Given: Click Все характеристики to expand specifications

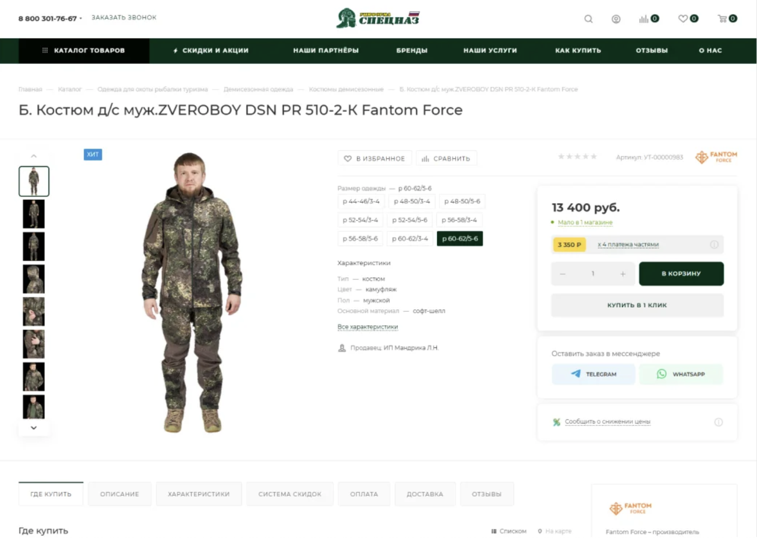Looking at the screenshot, I should coord(367,326).
